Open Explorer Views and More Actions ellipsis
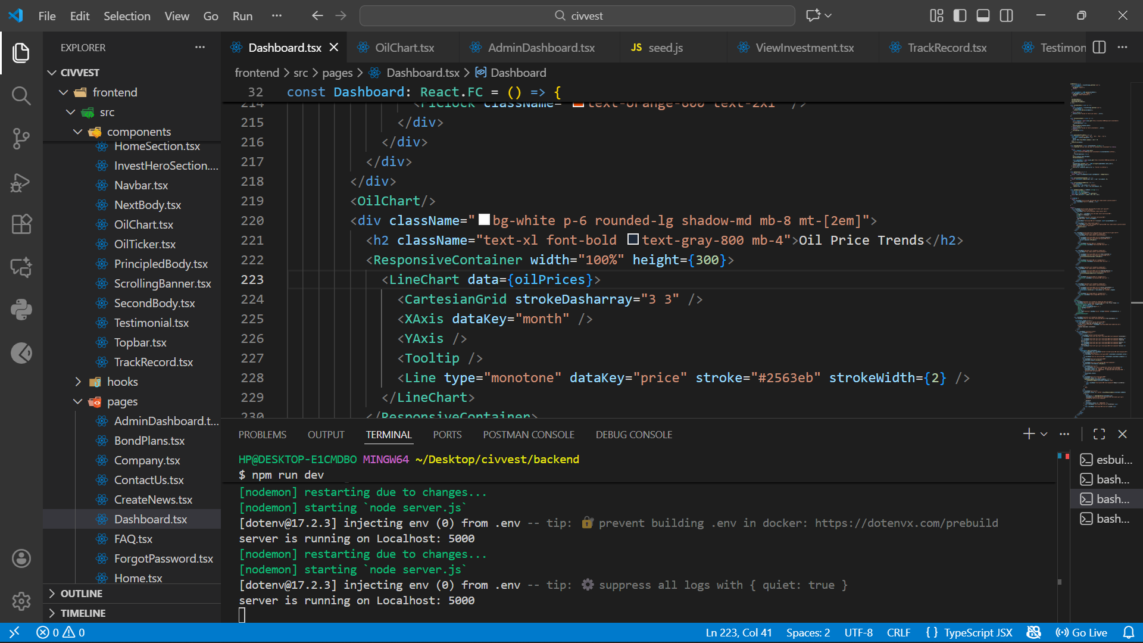The height and width of the screenshot is (643, 1143). [200, 48]
